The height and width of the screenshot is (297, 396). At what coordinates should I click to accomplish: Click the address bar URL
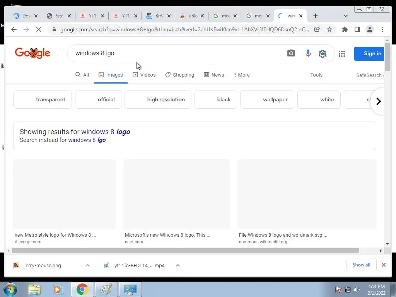click(184, 29)
